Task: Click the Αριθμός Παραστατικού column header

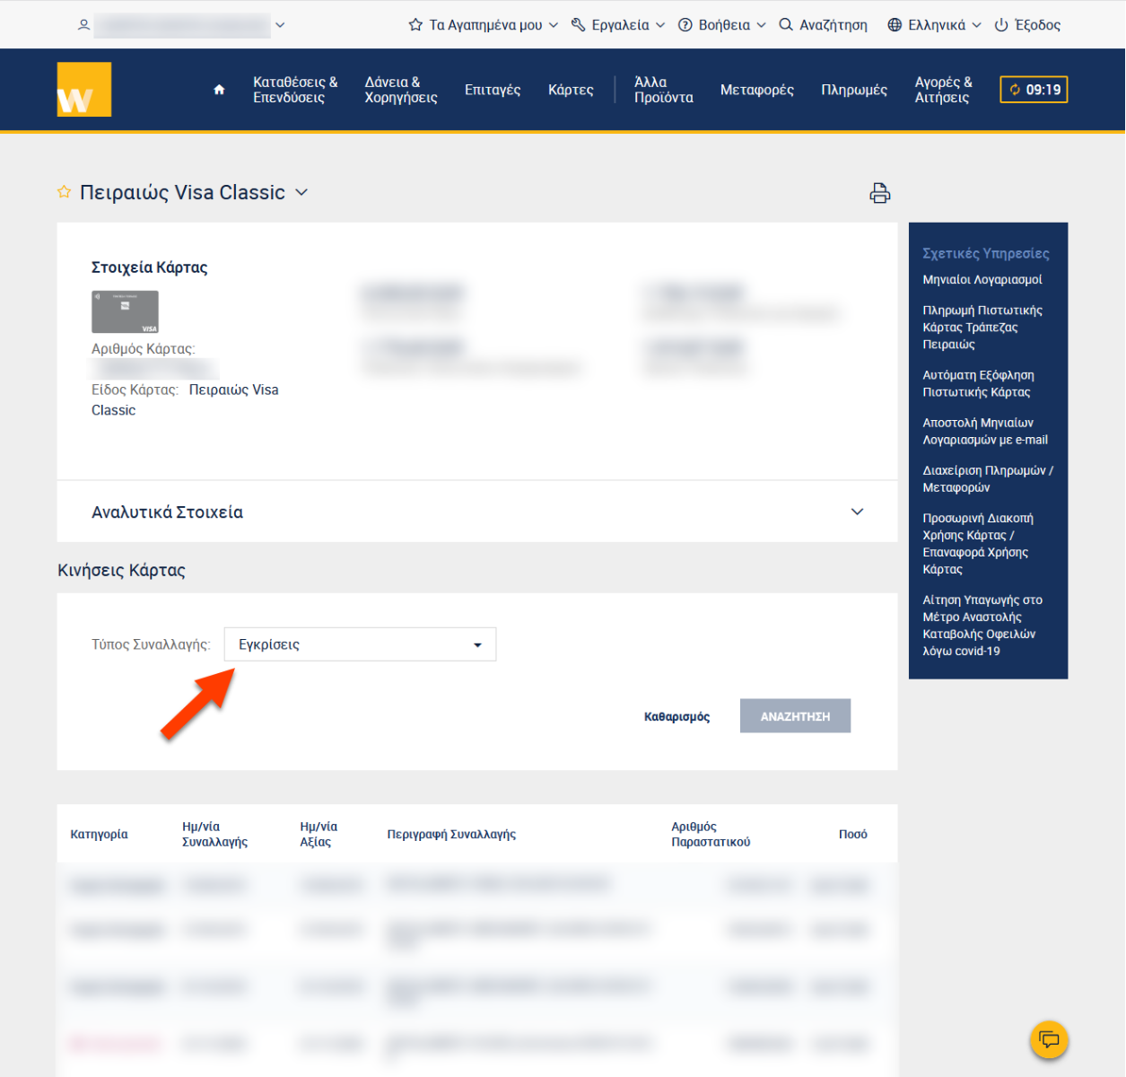Action: pos(711,834)
